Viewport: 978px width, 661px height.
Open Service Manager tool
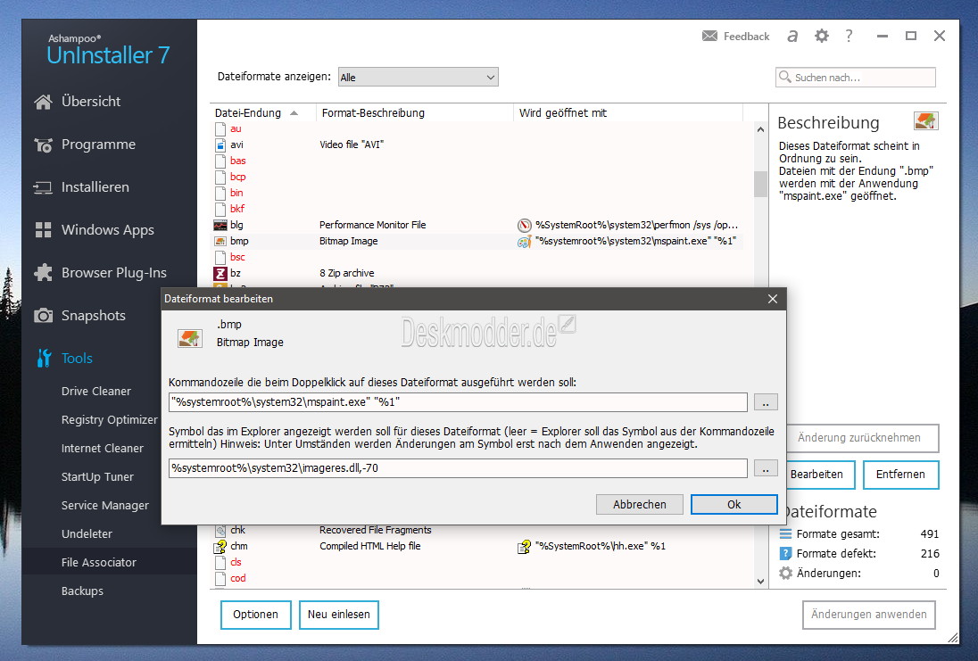(104, 506)
